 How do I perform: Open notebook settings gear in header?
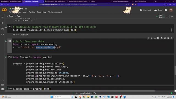point(166,10)
